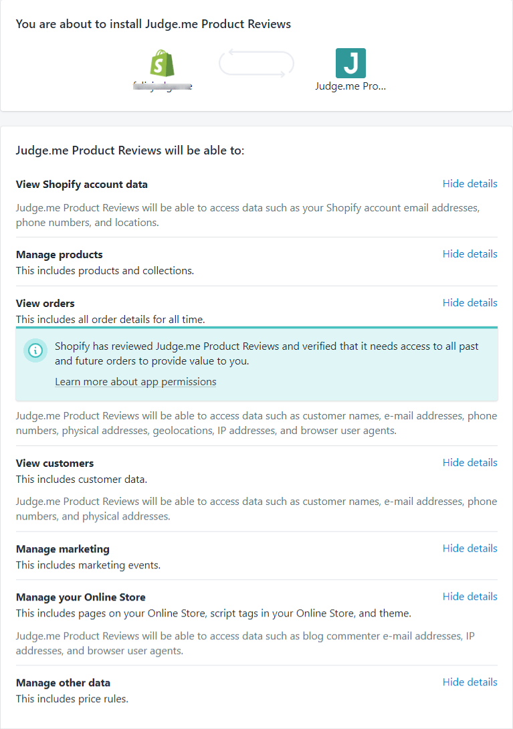Click 'Judge.me Product Reviews will be able to:' heading
This screenshot has width=513, height=729.
click(x=130, y=150)
